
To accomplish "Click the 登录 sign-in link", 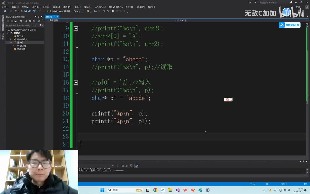I will click(x=298, y=7).
